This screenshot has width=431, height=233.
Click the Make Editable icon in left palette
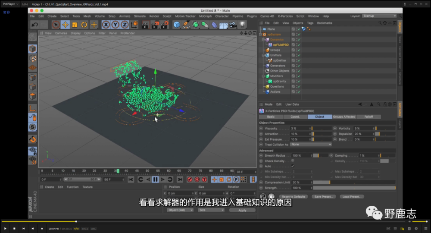point(32,37)
